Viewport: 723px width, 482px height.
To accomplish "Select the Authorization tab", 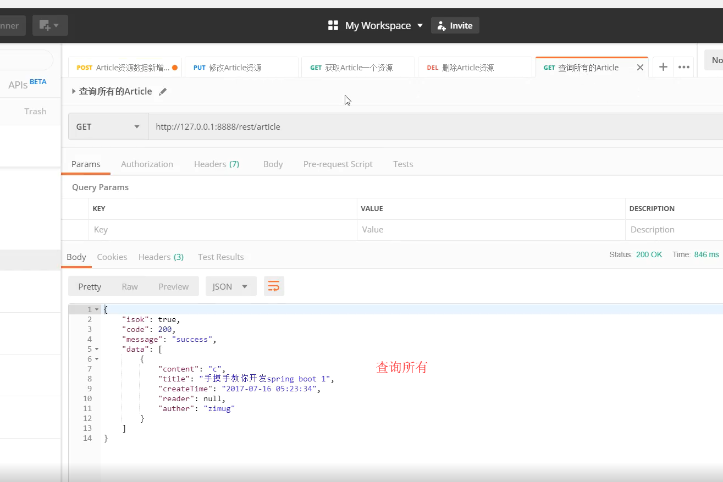I will click(147, 164).
